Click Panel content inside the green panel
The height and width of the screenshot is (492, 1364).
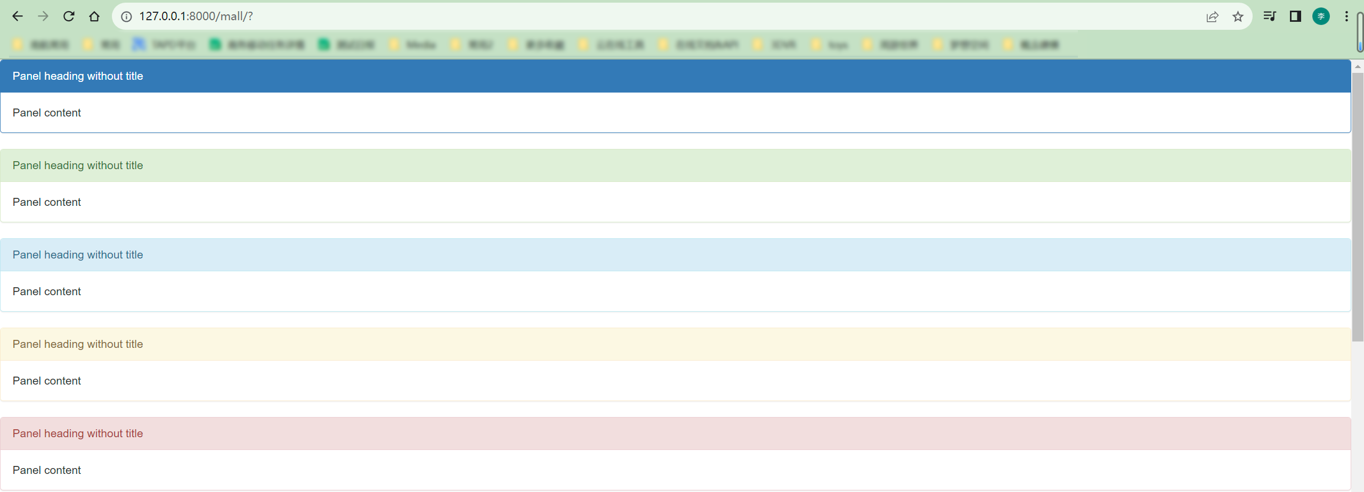point(47,202)
